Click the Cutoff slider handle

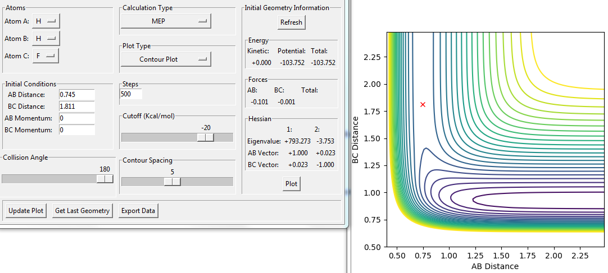[x=206, y=137]
